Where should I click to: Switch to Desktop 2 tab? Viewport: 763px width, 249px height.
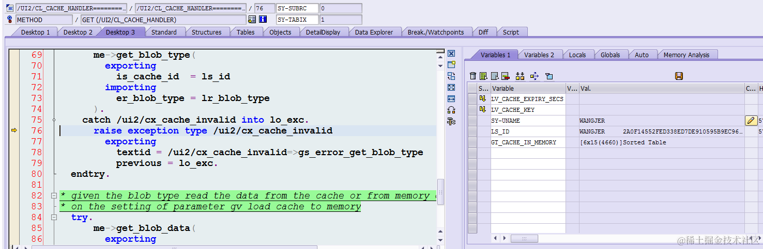coord(78,32)
